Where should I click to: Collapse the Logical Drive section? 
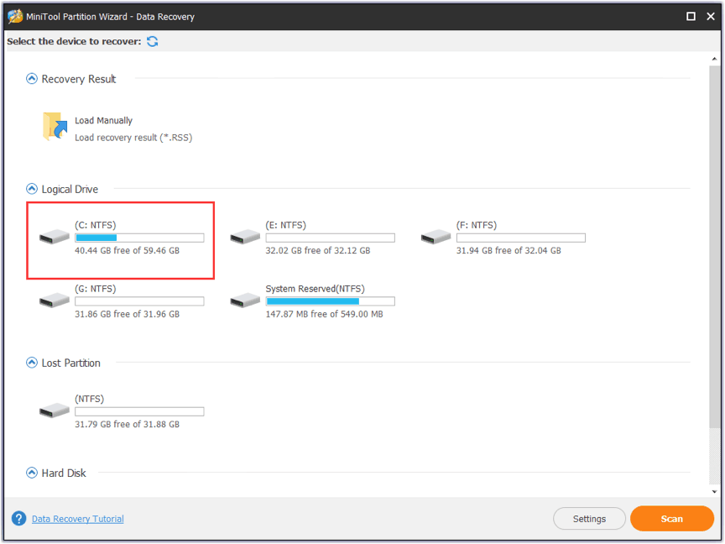tap(32, 190)
